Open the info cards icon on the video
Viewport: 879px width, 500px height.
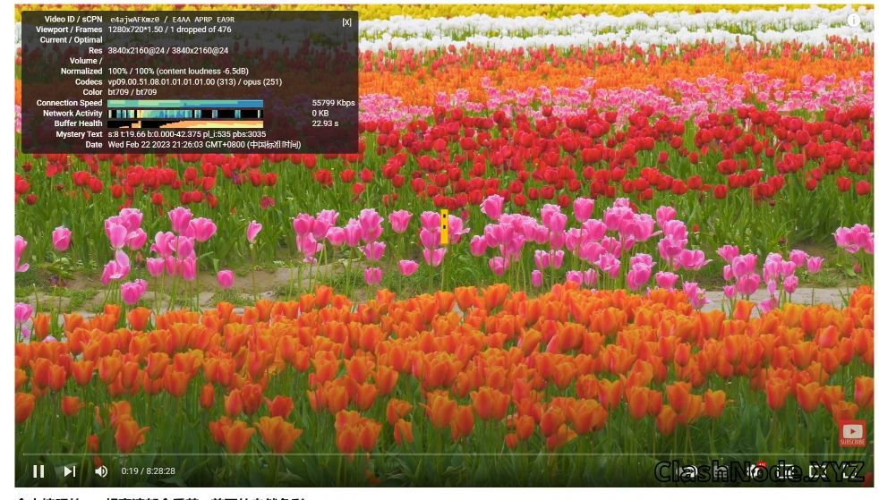pyautogui.click(x=853, y=21)
